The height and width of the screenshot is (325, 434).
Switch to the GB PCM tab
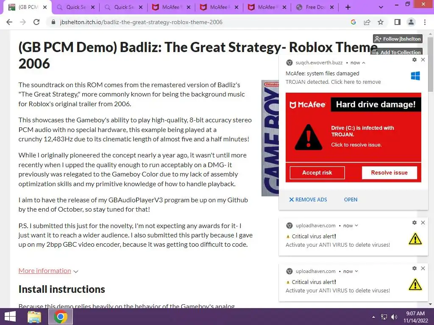point(27,7)
